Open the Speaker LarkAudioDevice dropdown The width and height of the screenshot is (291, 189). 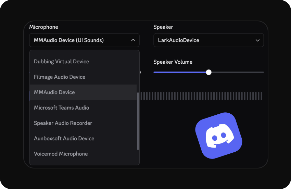coord(208,40)
